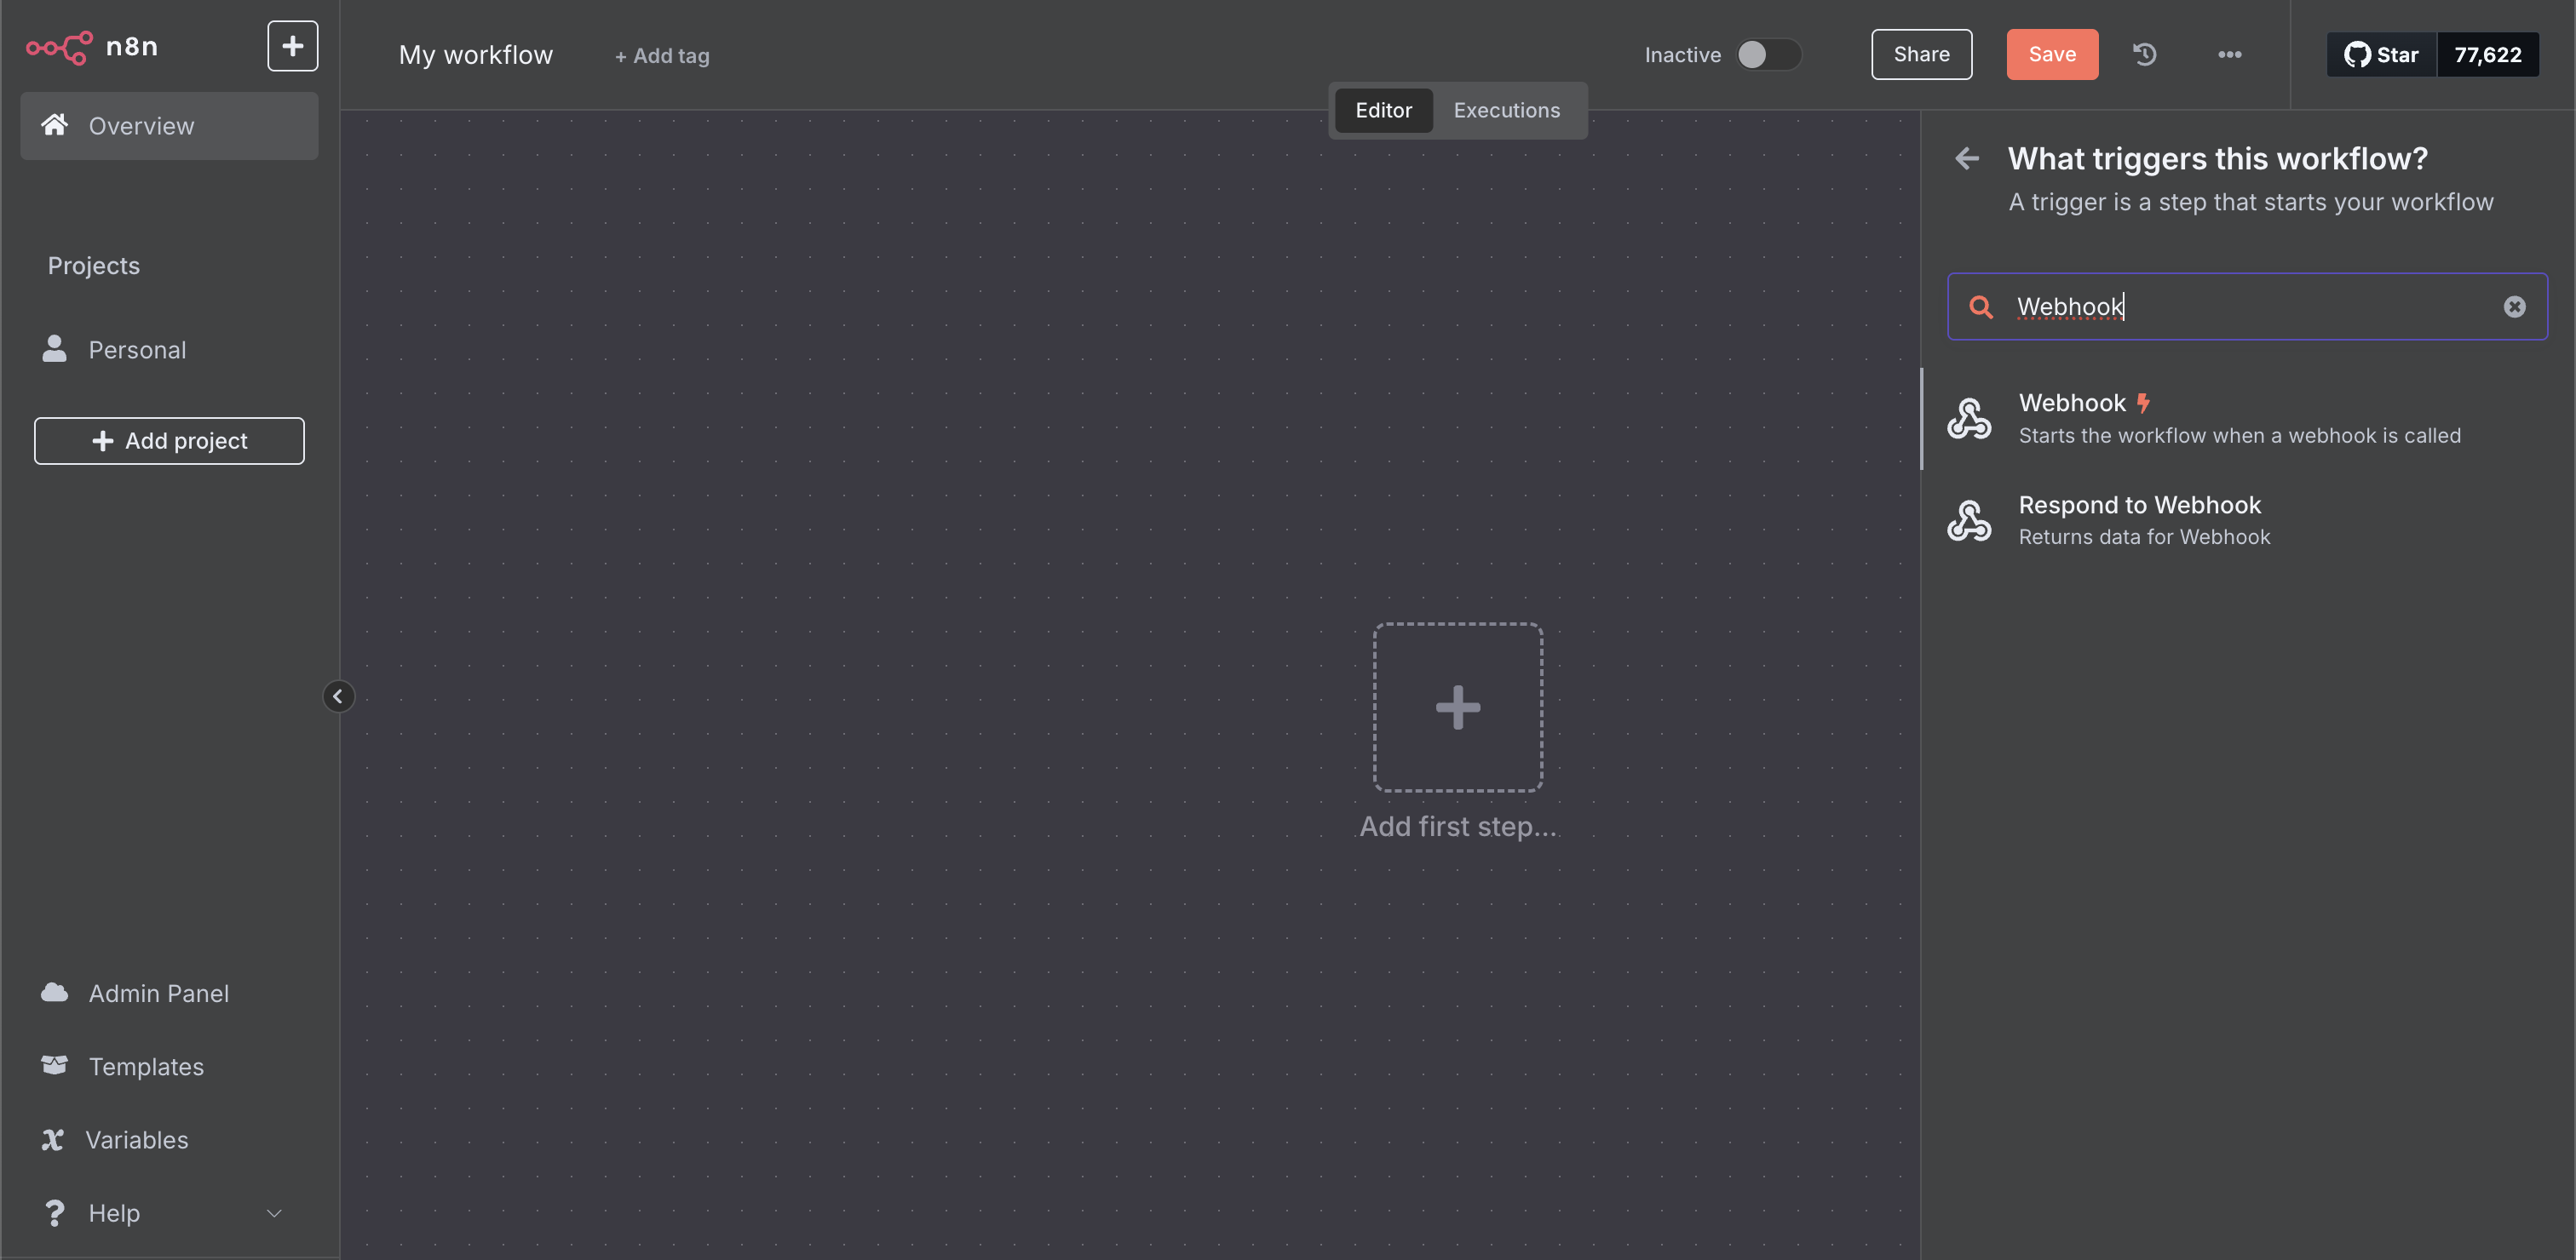Click the Share button

coord(1921,55)
